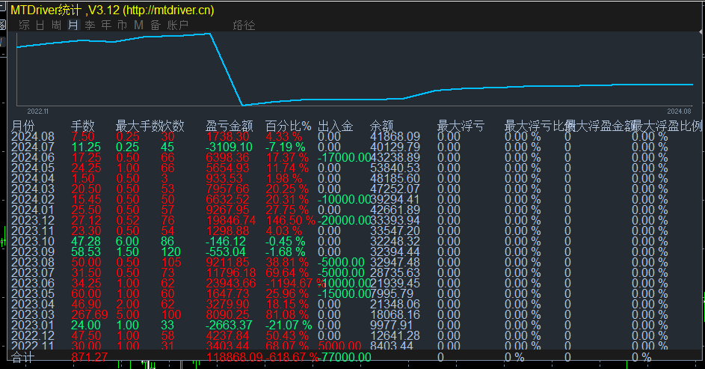Click the 盈亏金额 column header
Image resolution: width=705 pixels, height=369 pixels.
point(230,126)
